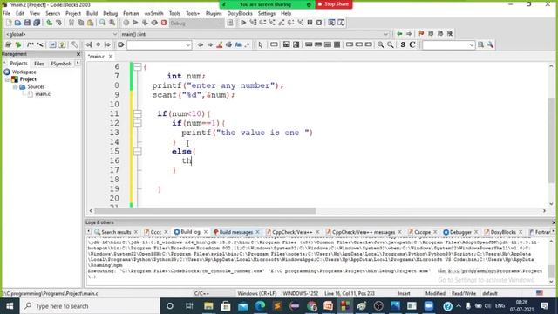Stop the debugger session icon
This screenshot has width=558, height=314.
319,23
